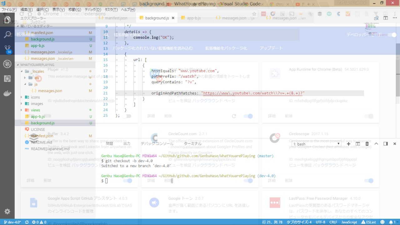400x225 pixels.
Task: Maximize the panel with the up chevron
Action: (376, 144)
